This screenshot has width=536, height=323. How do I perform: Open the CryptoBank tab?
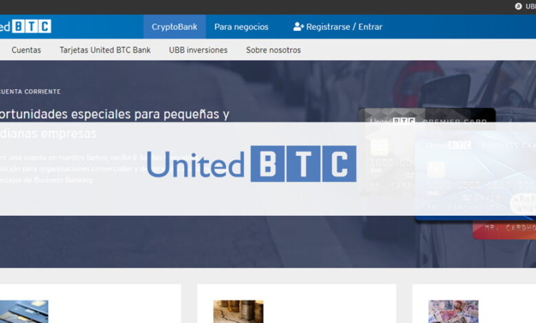click(175, 27)
